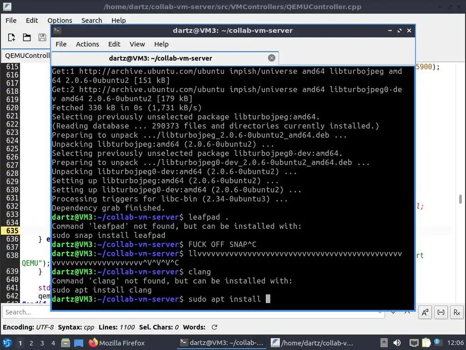Open the terminal Actions menu
This screenshot has width=466, height=350.
click(87, 44)
